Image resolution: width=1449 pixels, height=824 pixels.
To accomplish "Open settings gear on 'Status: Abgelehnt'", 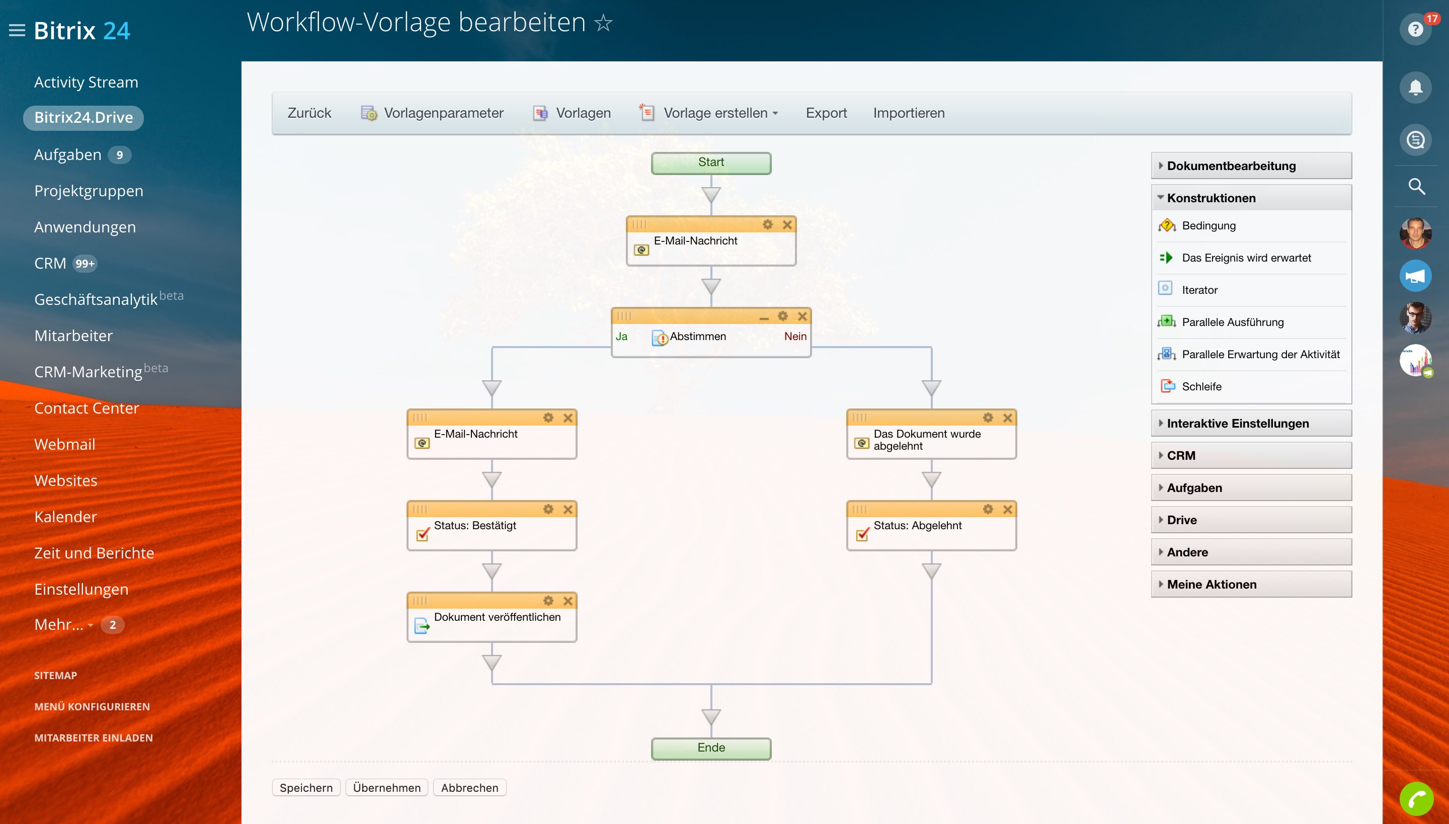I will tap(988, 509).
